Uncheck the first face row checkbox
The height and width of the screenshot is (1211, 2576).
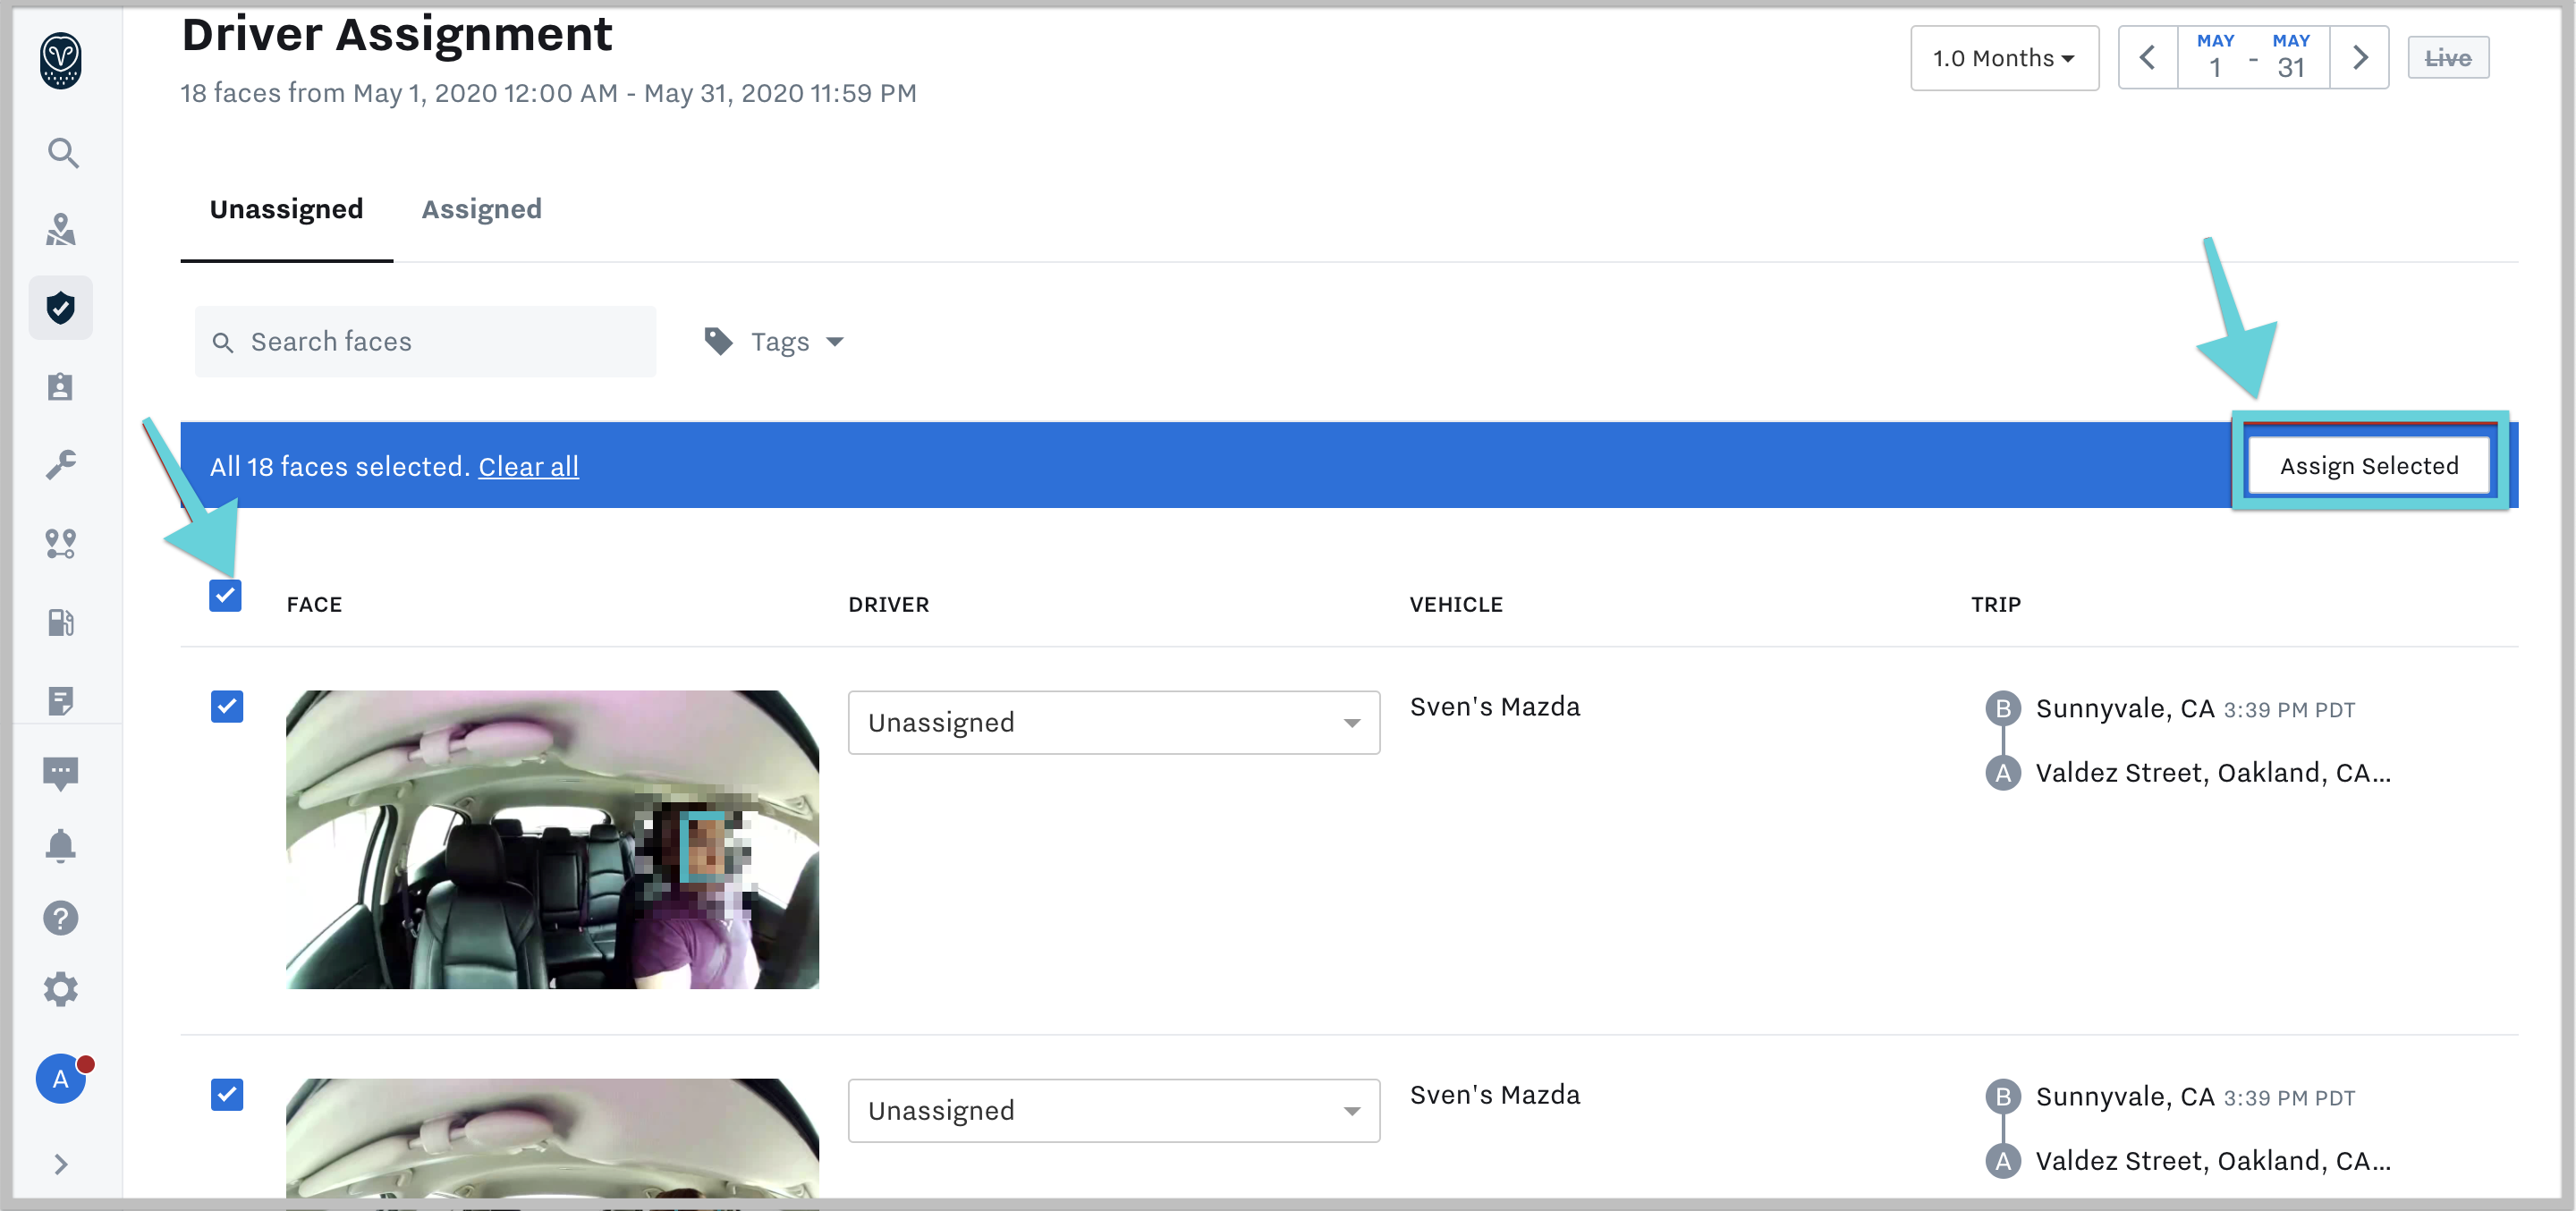coord(227,706)
